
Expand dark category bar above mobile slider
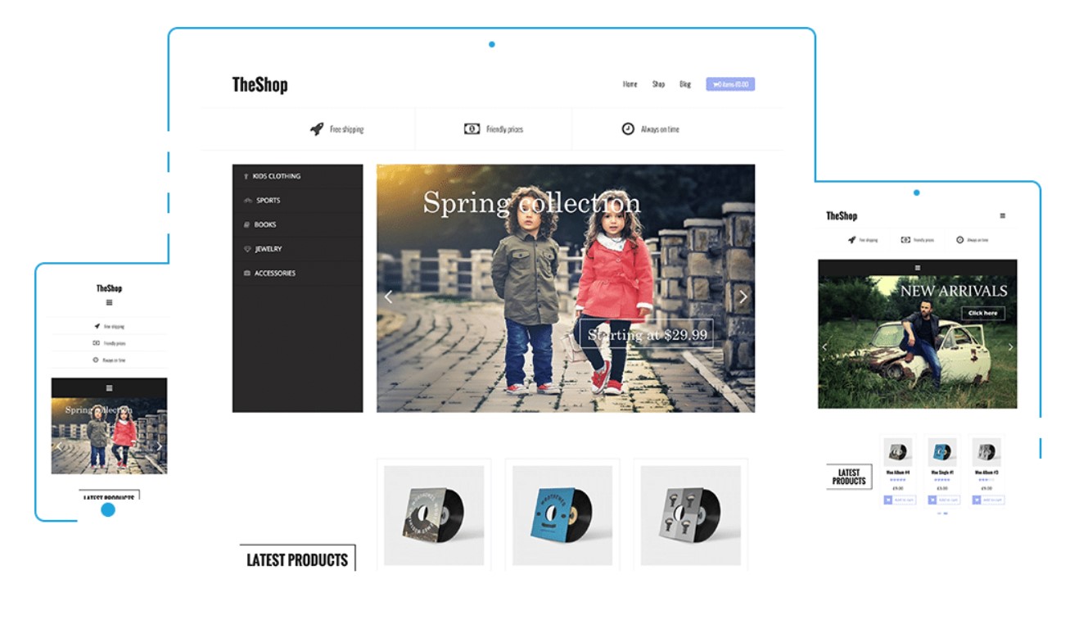point(109,387)
